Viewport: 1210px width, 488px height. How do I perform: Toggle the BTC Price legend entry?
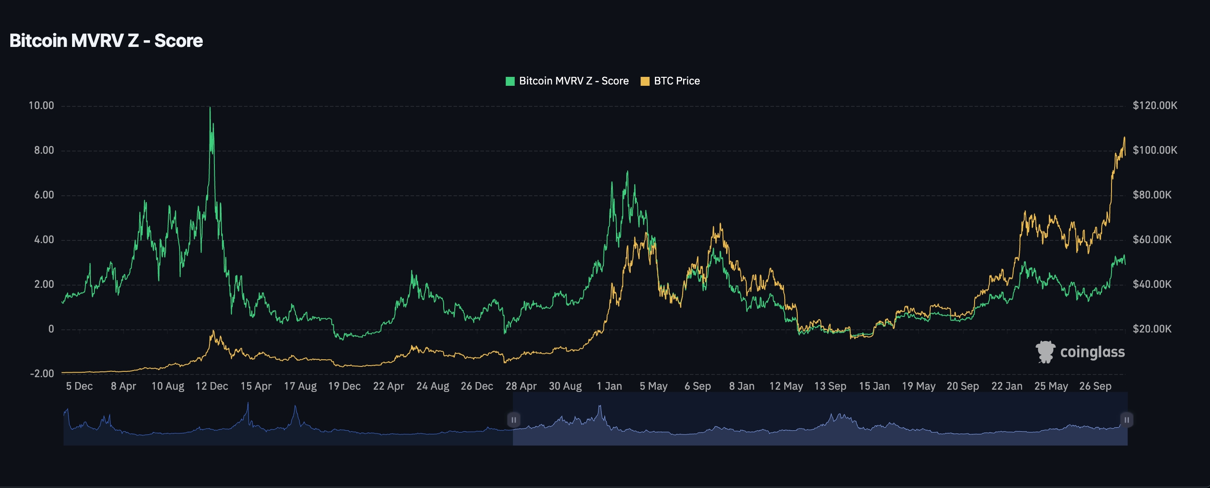pyautogui.click(x=670, y=81)
